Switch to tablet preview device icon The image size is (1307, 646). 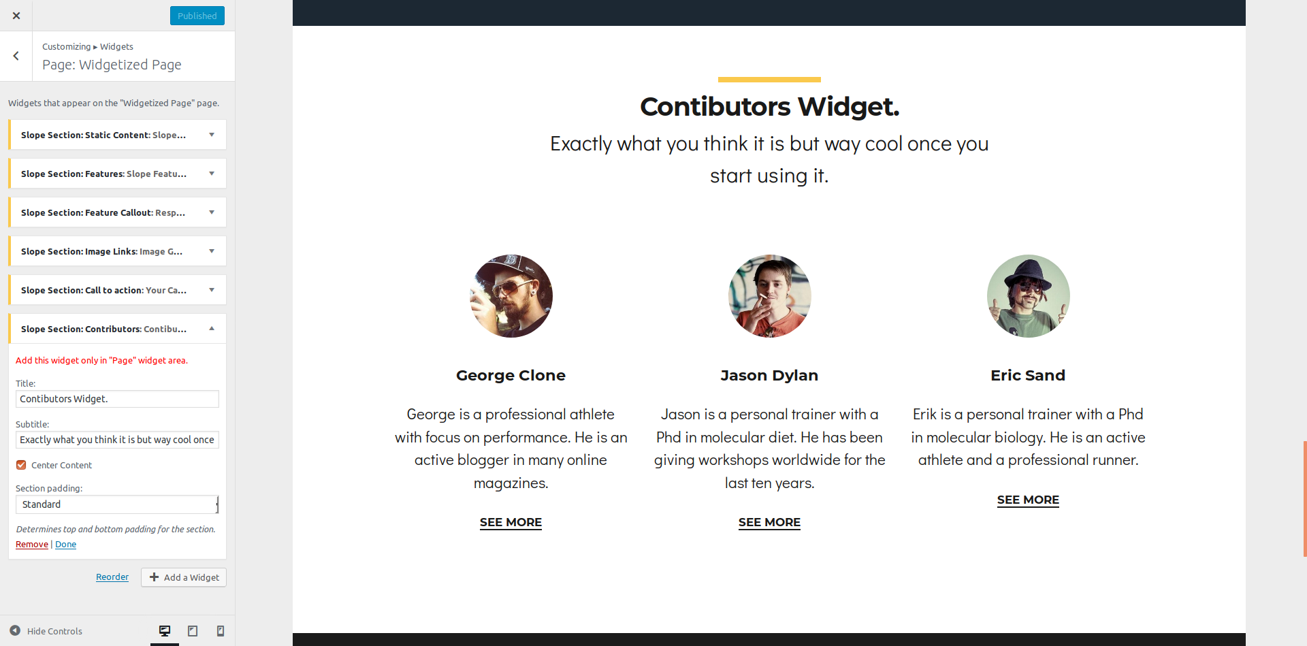(x=193, y=631)
